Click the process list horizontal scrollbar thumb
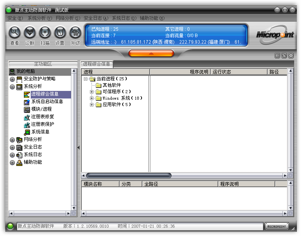This screenshot has width=301, height=236. (x=129, y=175)
